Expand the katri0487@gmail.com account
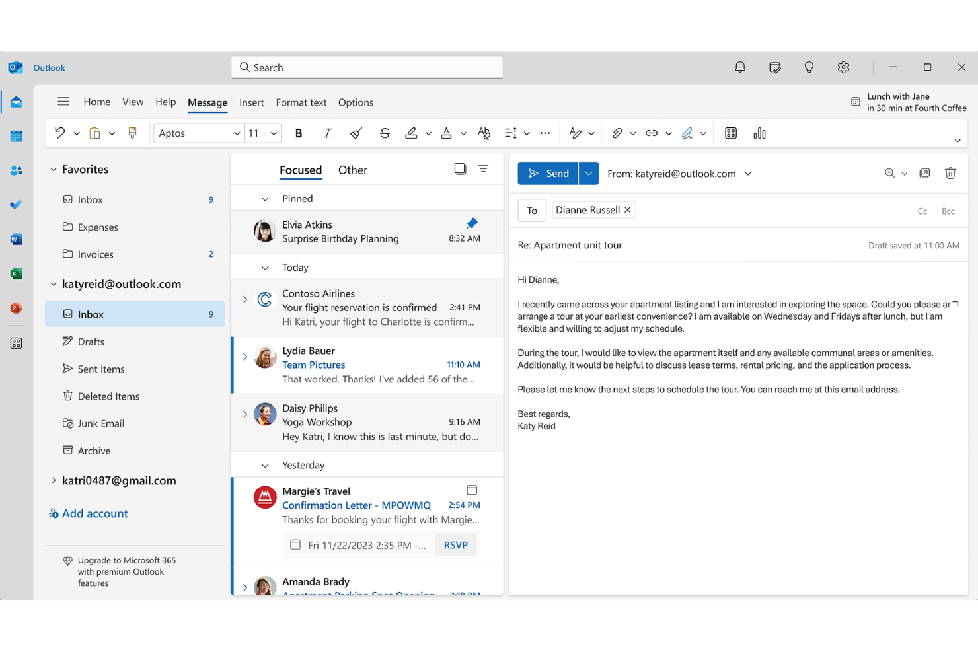The image size is (978, 652). [x=54, y=480]
